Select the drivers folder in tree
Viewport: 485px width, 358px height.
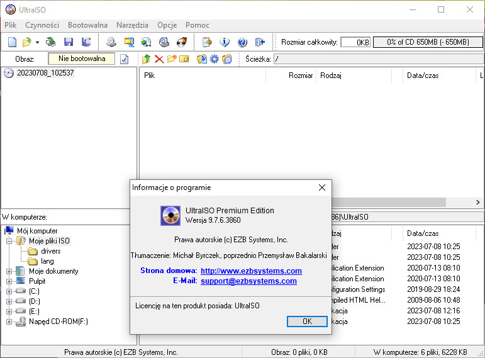[51, 251]
